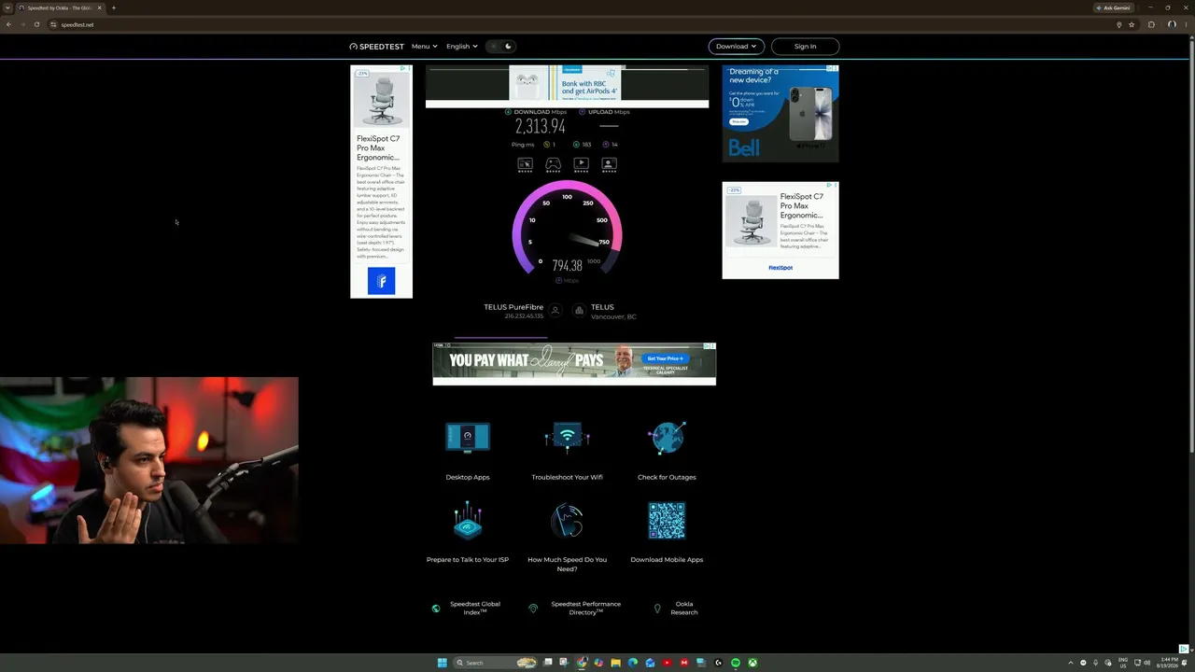This screenshot has width=1195, height=672.
Task: Click the gaming controller rating icon
Action: (x=553, y=164)
